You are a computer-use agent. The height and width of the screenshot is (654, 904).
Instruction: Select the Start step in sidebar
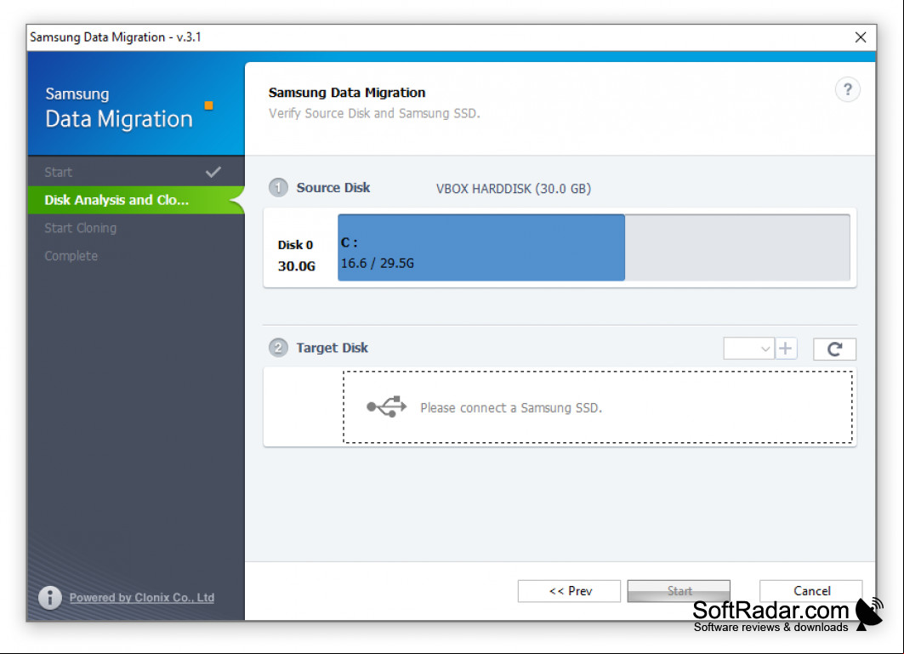click(136, 172)
